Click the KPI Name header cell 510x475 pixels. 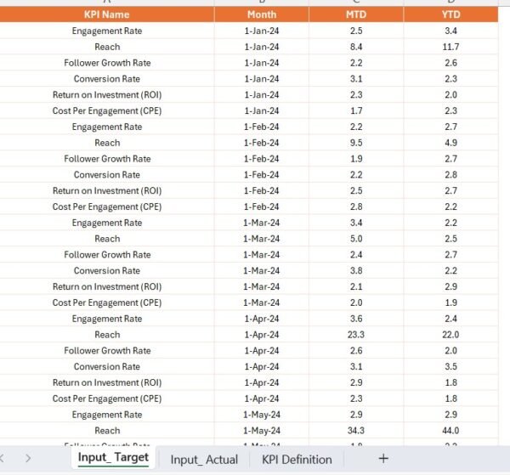click(107, 14)
